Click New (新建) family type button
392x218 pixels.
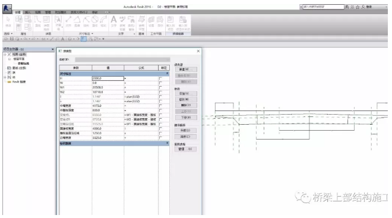[186, 69]
